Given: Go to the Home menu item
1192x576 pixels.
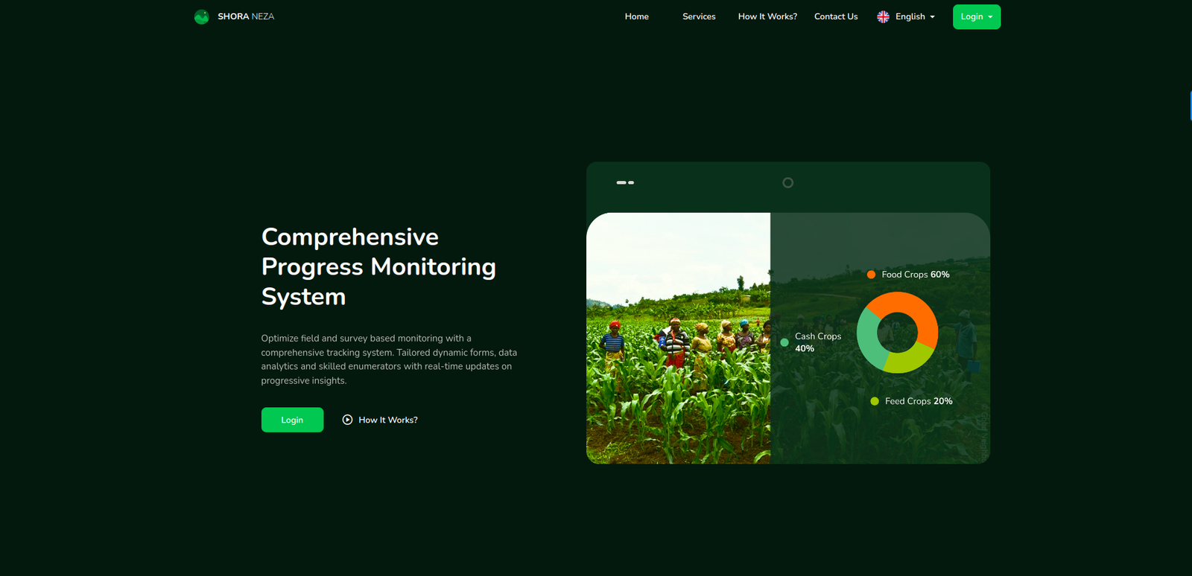Looking at the screenshot, I should 636,16.
